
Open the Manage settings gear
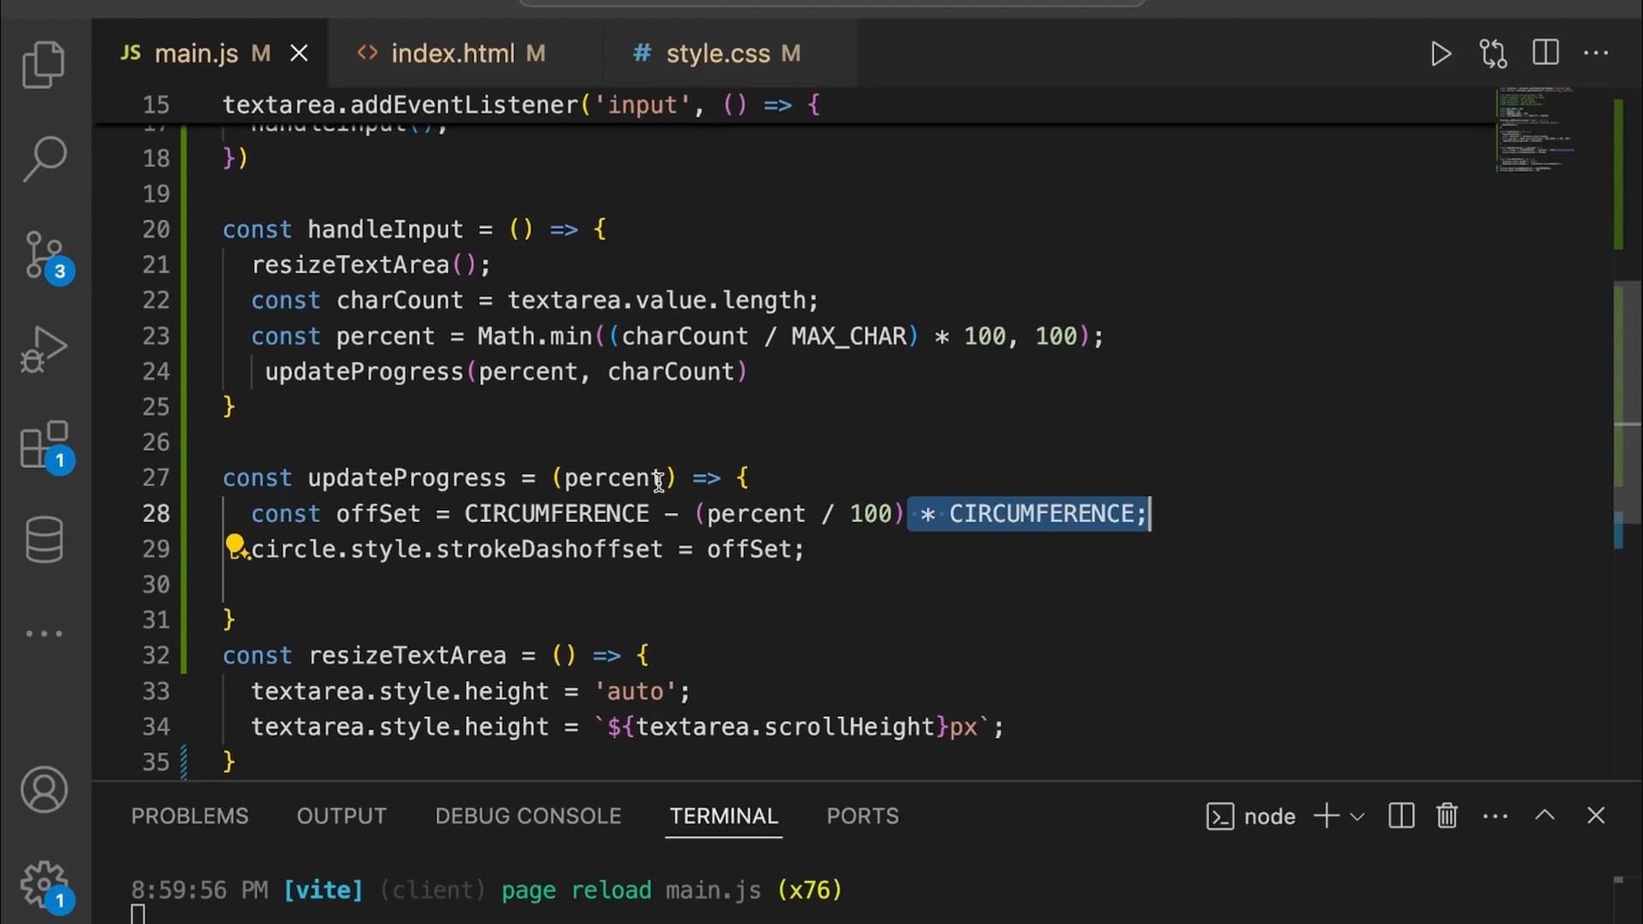44,884
